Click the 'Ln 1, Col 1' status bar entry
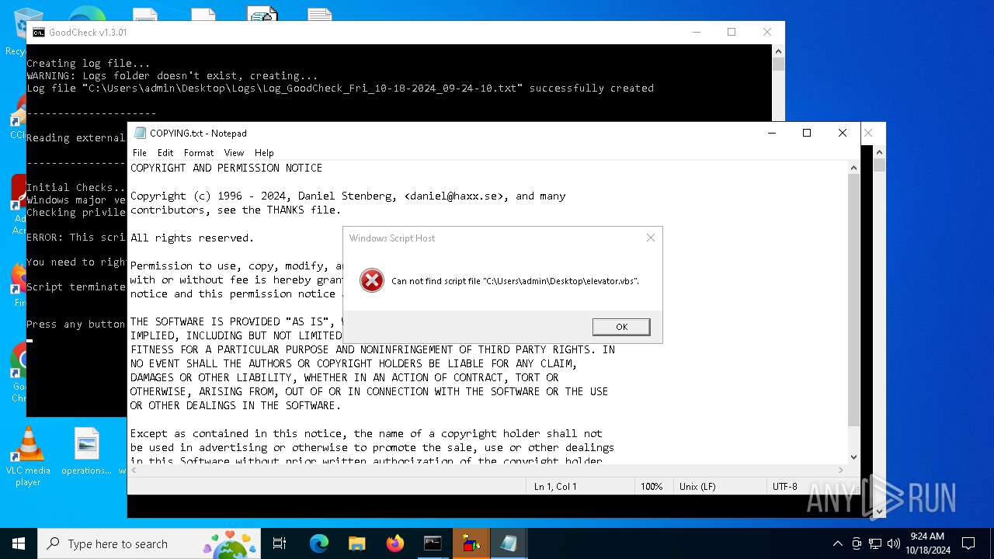 click(x=555, y=486)
